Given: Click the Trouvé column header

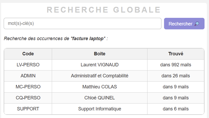Looking at the screenshot, I should coord(176,54).
